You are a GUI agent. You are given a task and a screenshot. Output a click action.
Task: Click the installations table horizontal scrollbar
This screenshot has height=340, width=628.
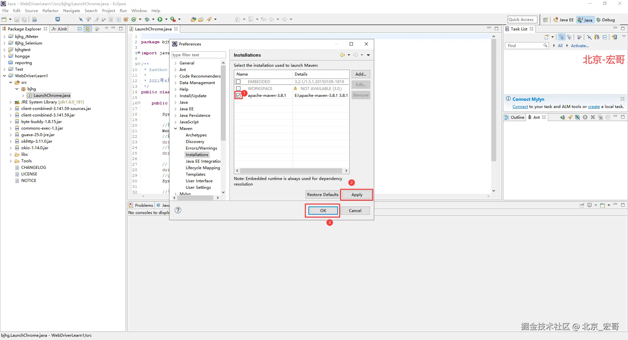tap(291, 170)
